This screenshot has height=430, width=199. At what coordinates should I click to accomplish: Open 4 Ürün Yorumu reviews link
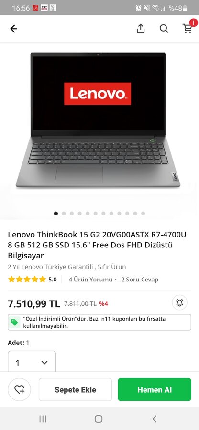(x=90, y=279)
